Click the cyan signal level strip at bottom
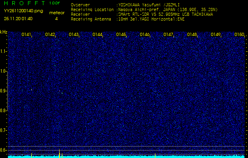The image size is (248, 158). (x=126, y=156)
